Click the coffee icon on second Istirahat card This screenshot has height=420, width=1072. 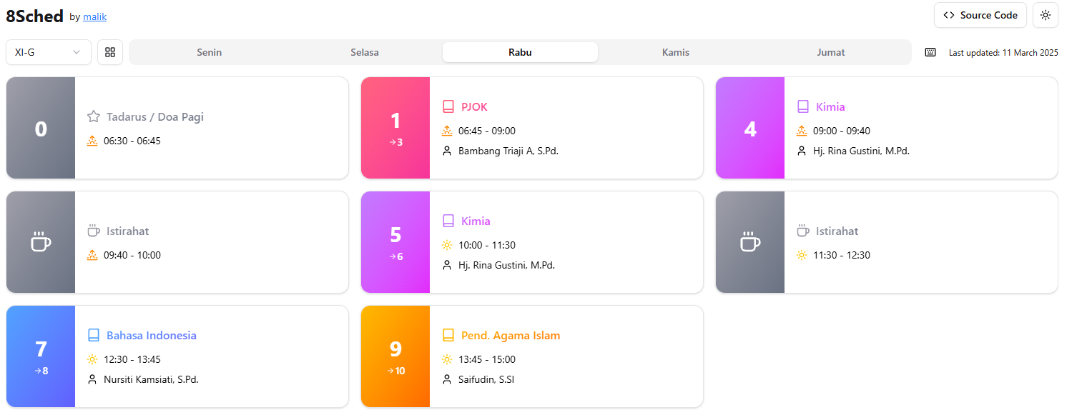[x=802, y=230]
